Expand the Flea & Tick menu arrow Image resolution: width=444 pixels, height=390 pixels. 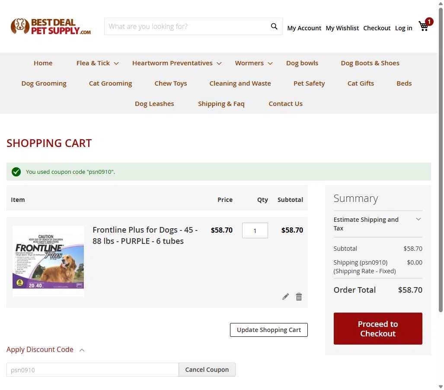pyautogui.click(x=116, y=64)
